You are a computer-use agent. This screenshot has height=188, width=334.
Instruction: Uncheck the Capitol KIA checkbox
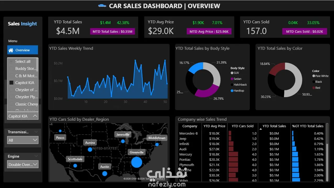coord(11,82)
